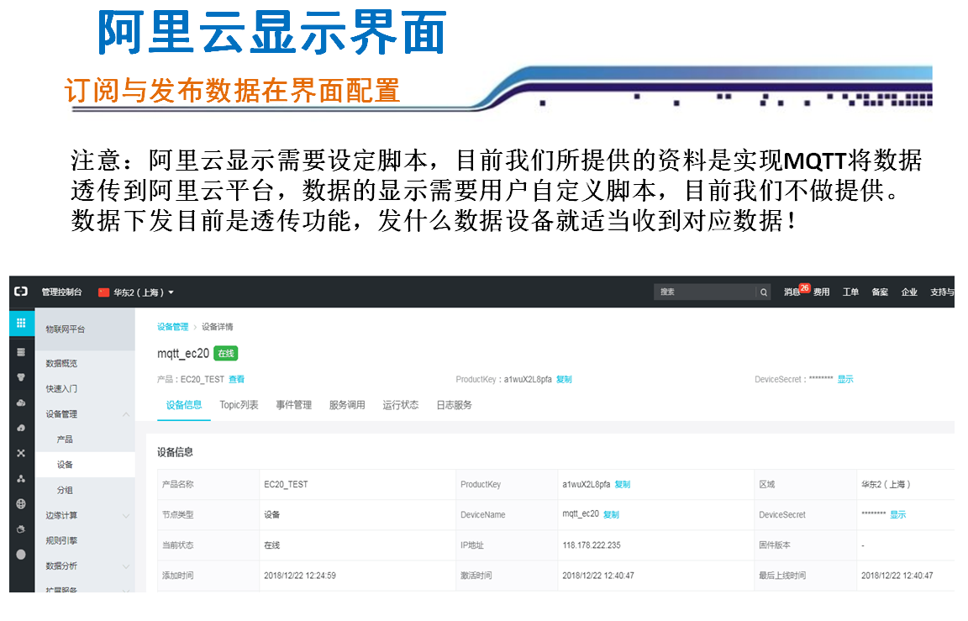Click the globe icon in dark sidebar
Screen dimensions: 968x621
(21, 503)
